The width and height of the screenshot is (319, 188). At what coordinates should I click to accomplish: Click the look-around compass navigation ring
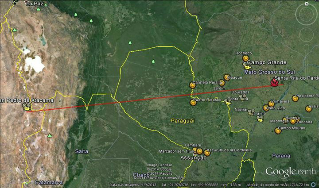[x=307, y=14]
